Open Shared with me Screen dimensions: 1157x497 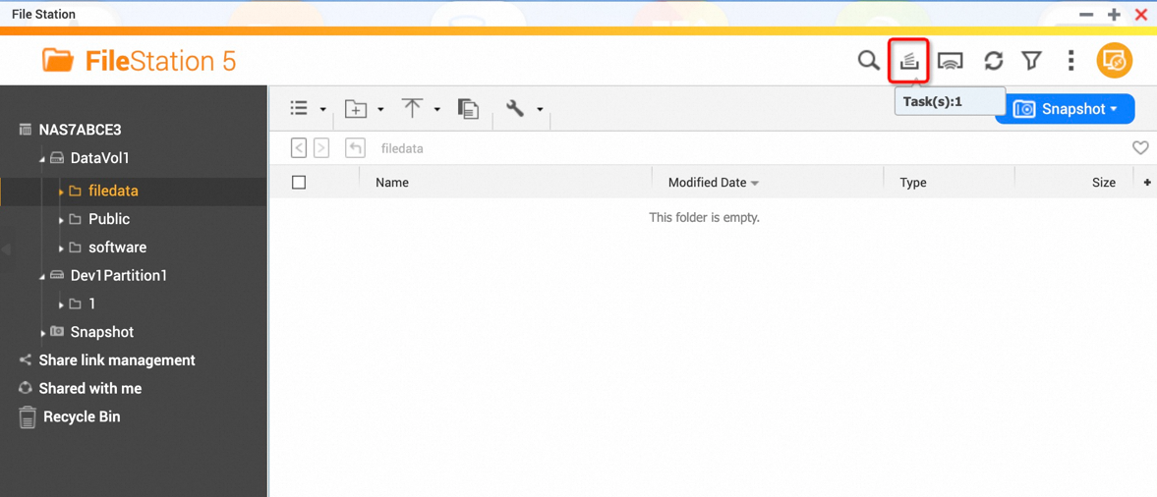point(90,388)
